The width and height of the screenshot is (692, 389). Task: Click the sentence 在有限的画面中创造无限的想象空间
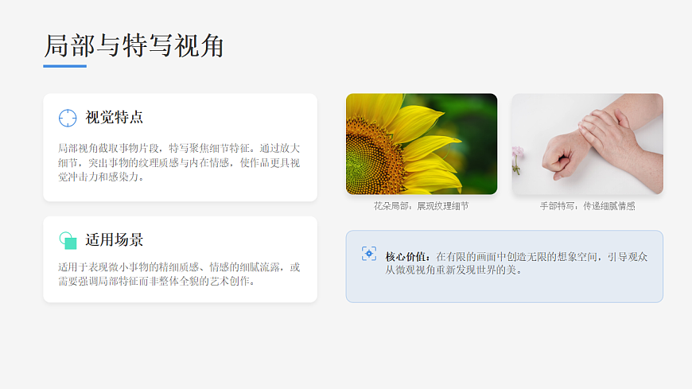(516, 257)
